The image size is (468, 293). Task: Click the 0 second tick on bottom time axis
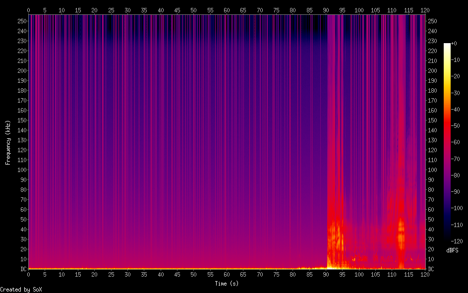tap(28, 274)
